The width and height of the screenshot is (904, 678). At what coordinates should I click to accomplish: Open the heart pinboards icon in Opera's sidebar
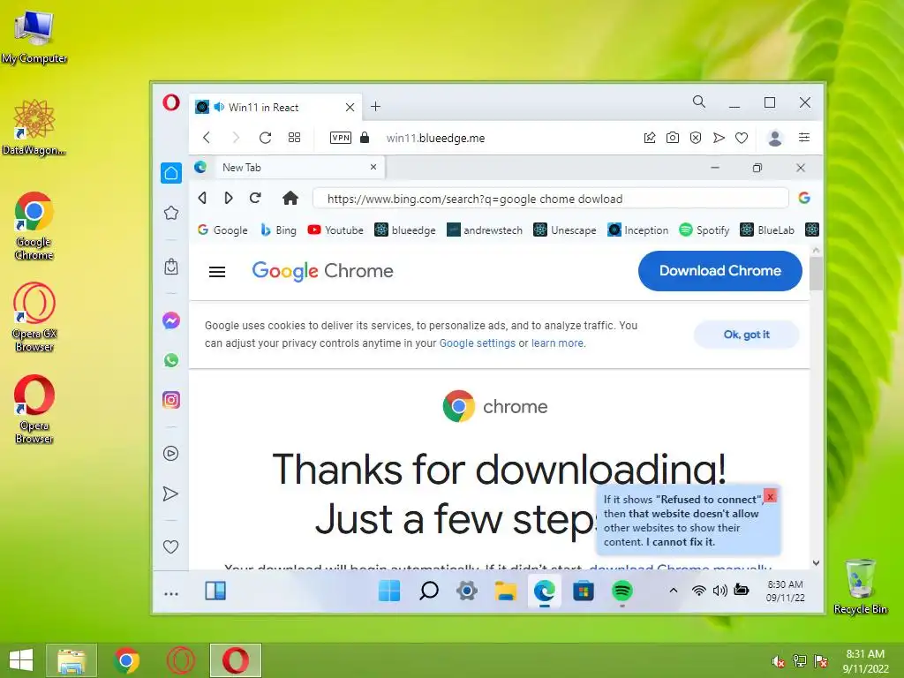point(170,546)
